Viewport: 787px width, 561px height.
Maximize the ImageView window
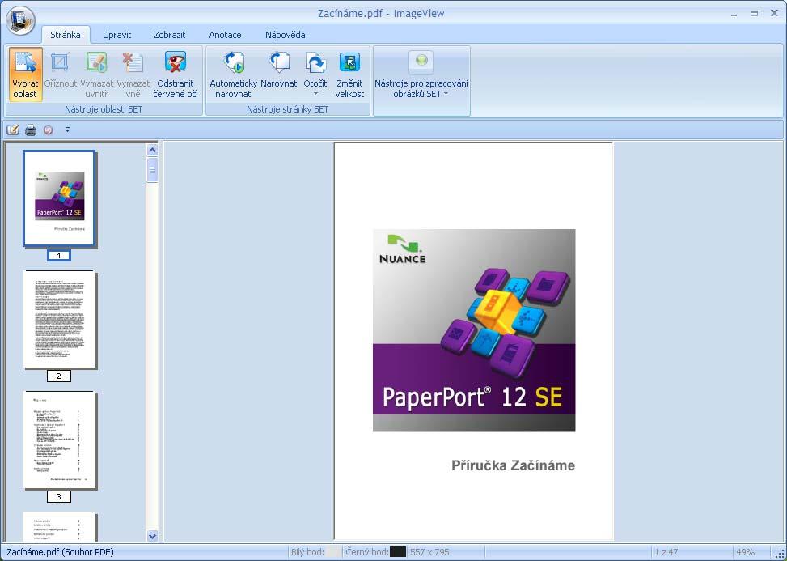coord(754,14)
